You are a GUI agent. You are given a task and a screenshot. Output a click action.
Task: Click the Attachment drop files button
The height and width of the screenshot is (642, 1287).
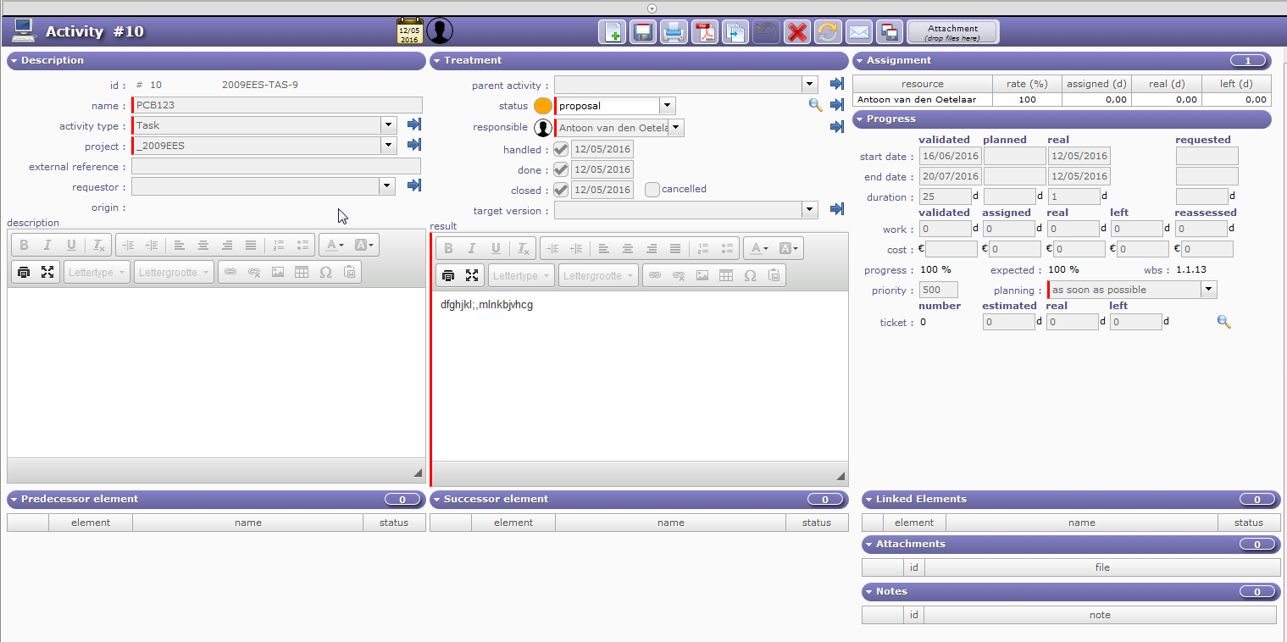952,32
